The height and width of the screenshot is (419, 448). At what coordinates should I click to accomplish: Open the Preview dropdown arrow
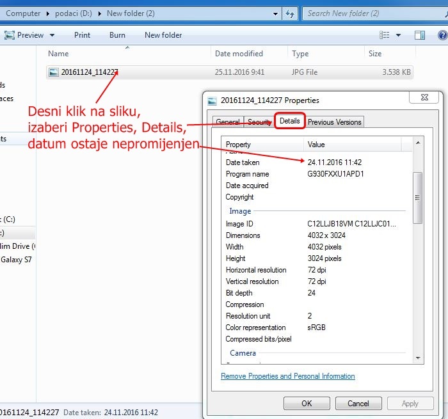[x=52, y=35]
